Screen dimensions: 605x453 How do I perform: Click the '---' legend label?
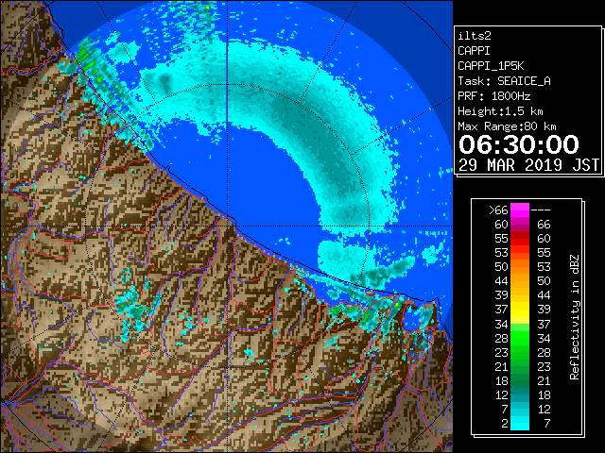click(541, 210)
